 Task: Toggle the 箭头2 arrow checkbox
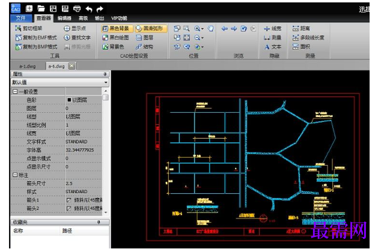(69, 208)
